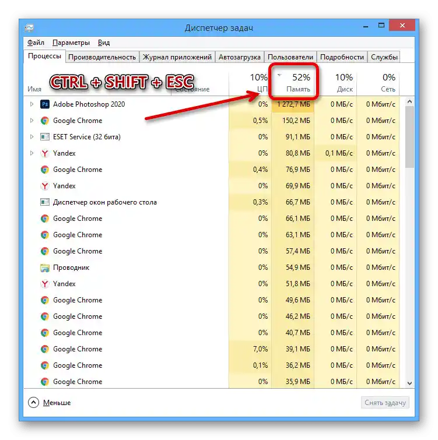The width and height of the screenshot is (438, 440).
Task: Sort by the Сеть 0% column header
Action: 378,83
